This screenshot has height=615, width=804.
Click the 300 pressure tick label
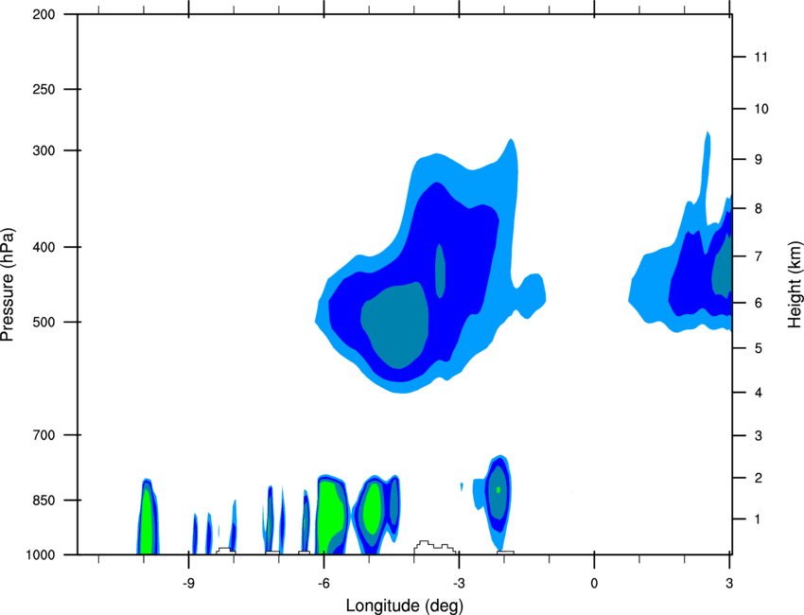click(44, 150)
